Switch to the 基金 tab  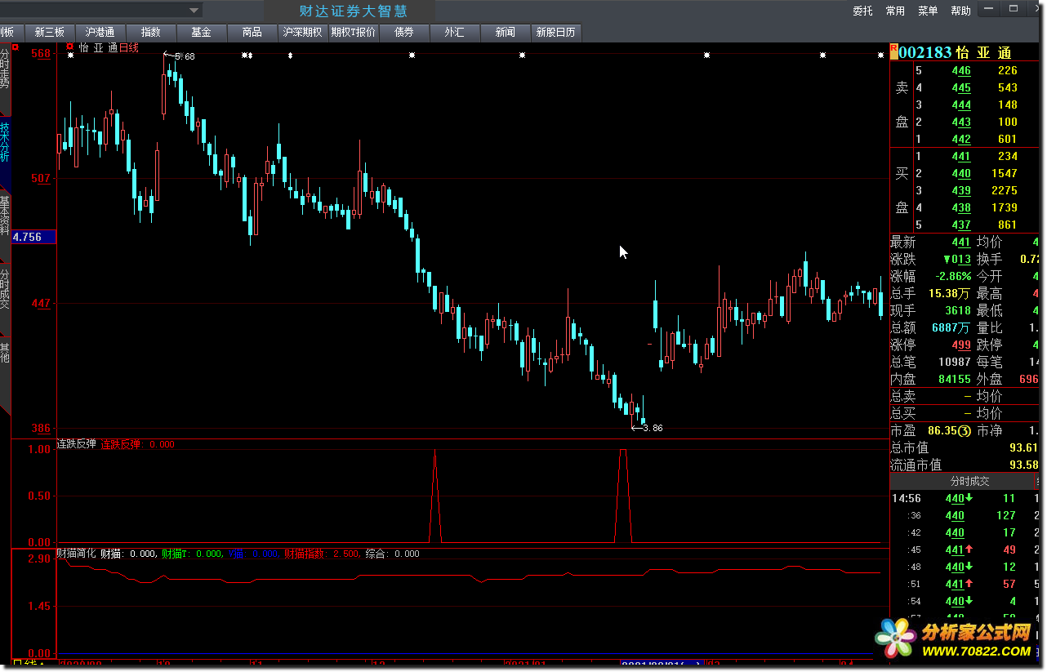[x=201, y=33]
